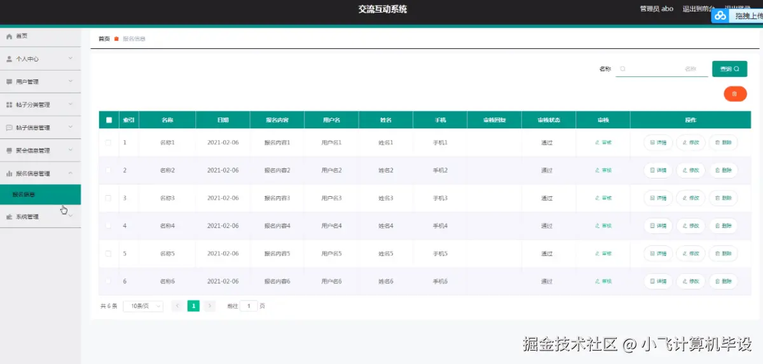Click the 首页 breadcrumb link
763x364 pixels.
coord(104,39)
